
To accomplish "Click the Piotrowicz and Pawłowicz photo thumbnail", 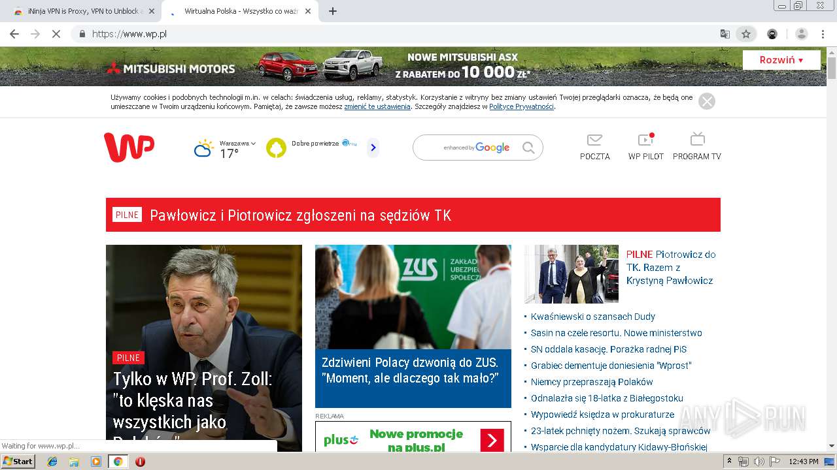I will tap(572, 274).
